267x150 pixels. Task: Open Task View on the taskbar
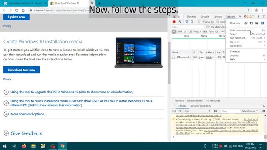14,146
